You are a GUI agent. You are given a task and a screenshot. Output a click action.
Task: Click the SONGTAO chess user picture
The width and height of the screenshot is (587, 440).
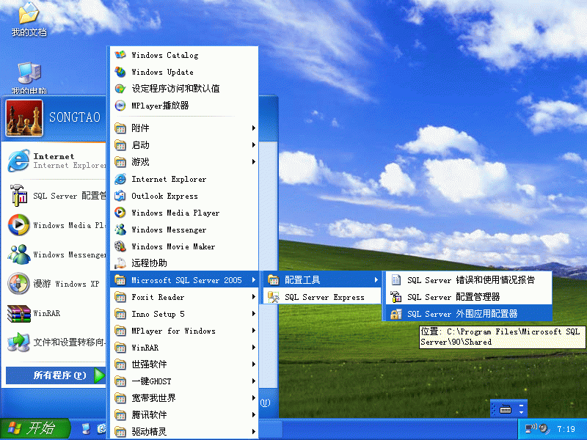pyautogui.click(x=24, y=118)
